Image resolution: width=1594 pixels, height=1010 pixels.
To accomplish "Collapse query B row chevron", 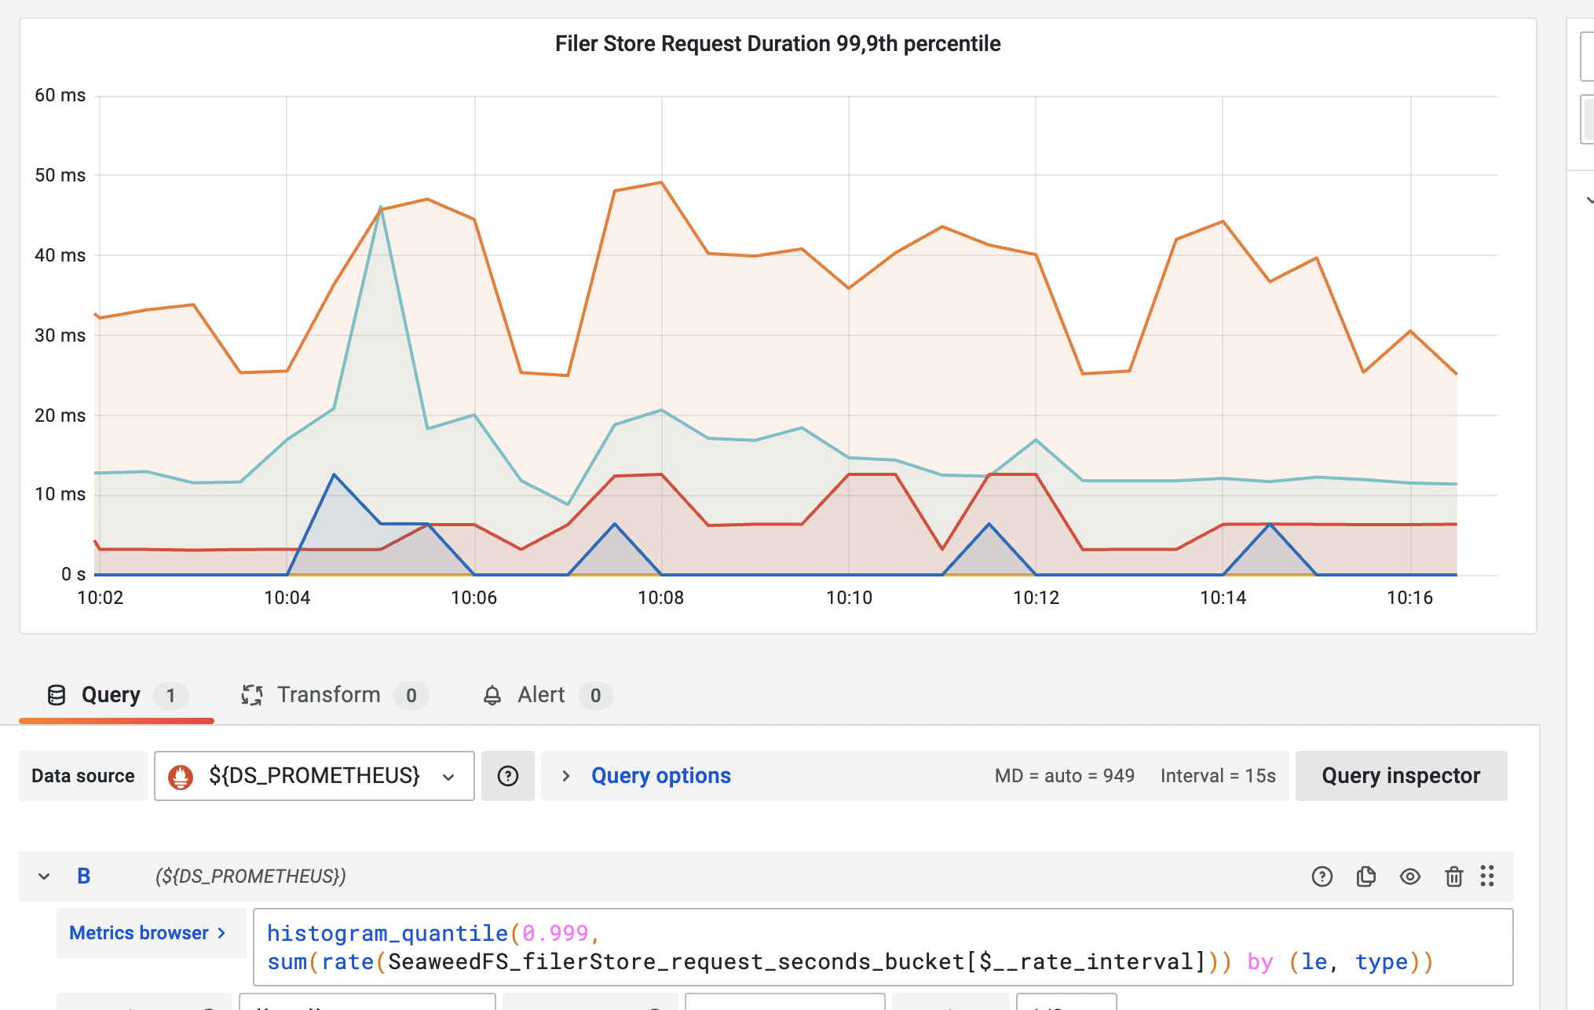I will pos(44,876).
